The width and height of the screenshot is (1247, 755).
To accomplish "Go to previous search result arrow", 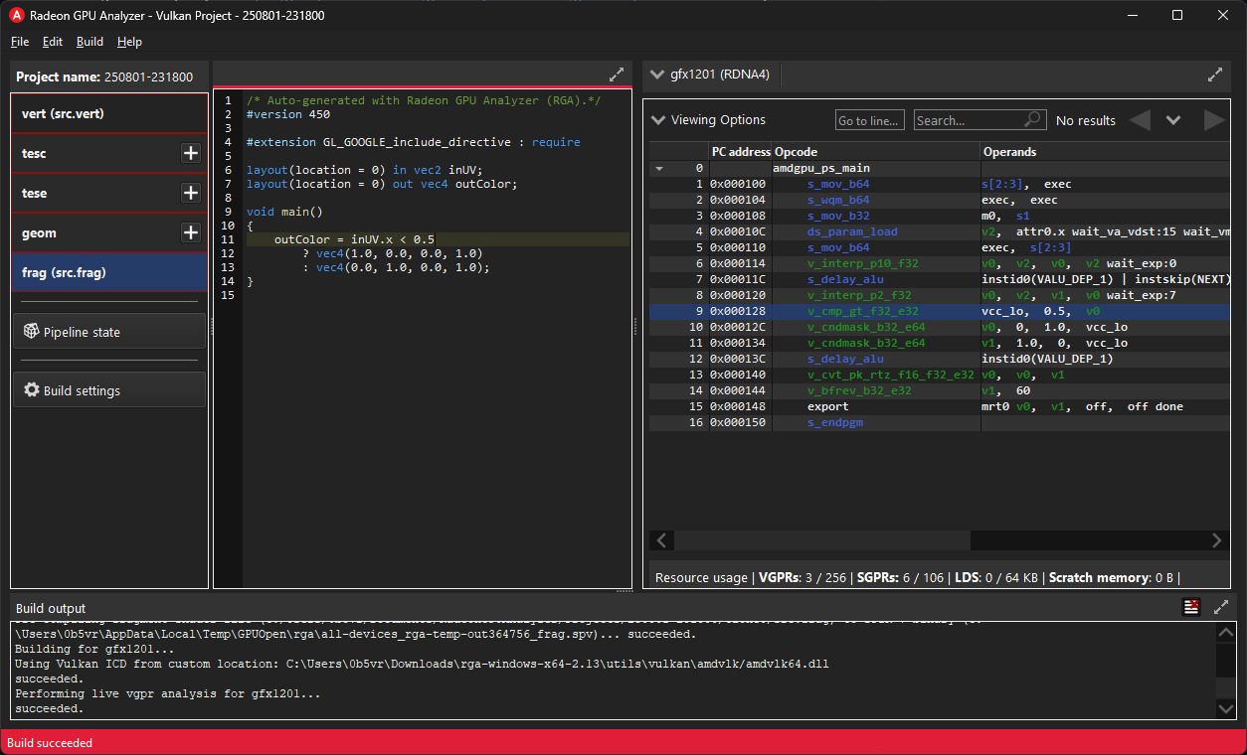I will [x=1140, y=120].
